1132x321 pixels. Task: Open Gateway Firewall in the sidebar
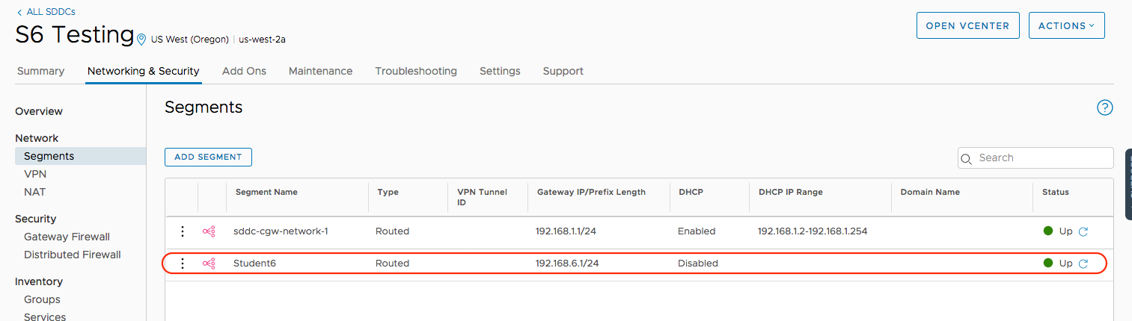67,237
